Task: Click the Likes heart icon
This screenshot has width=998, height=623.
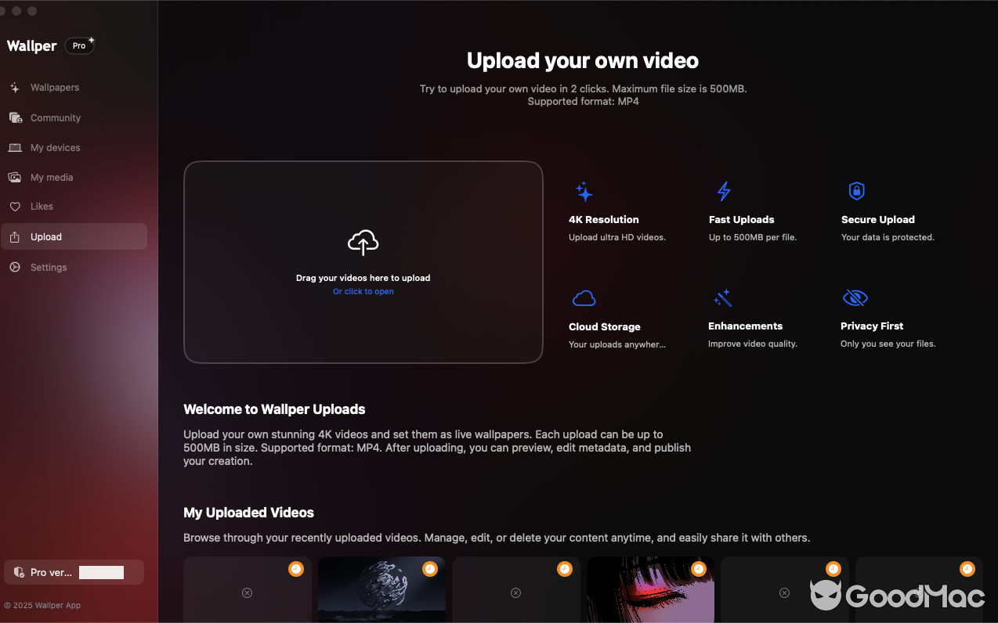Action: pyautogui.click(x=16, y=206)
